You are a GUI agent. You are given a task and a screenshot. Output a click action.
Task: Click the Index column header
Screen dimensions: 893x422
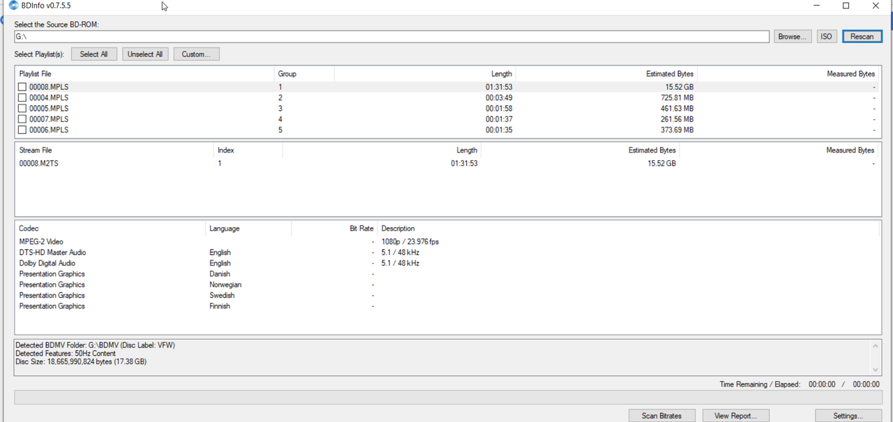coord(248,150)
